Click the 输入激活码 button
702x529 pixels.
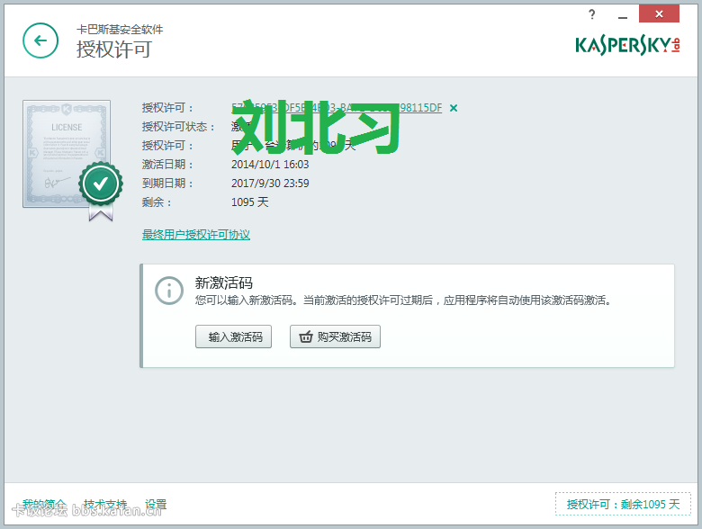coord(233,336)
